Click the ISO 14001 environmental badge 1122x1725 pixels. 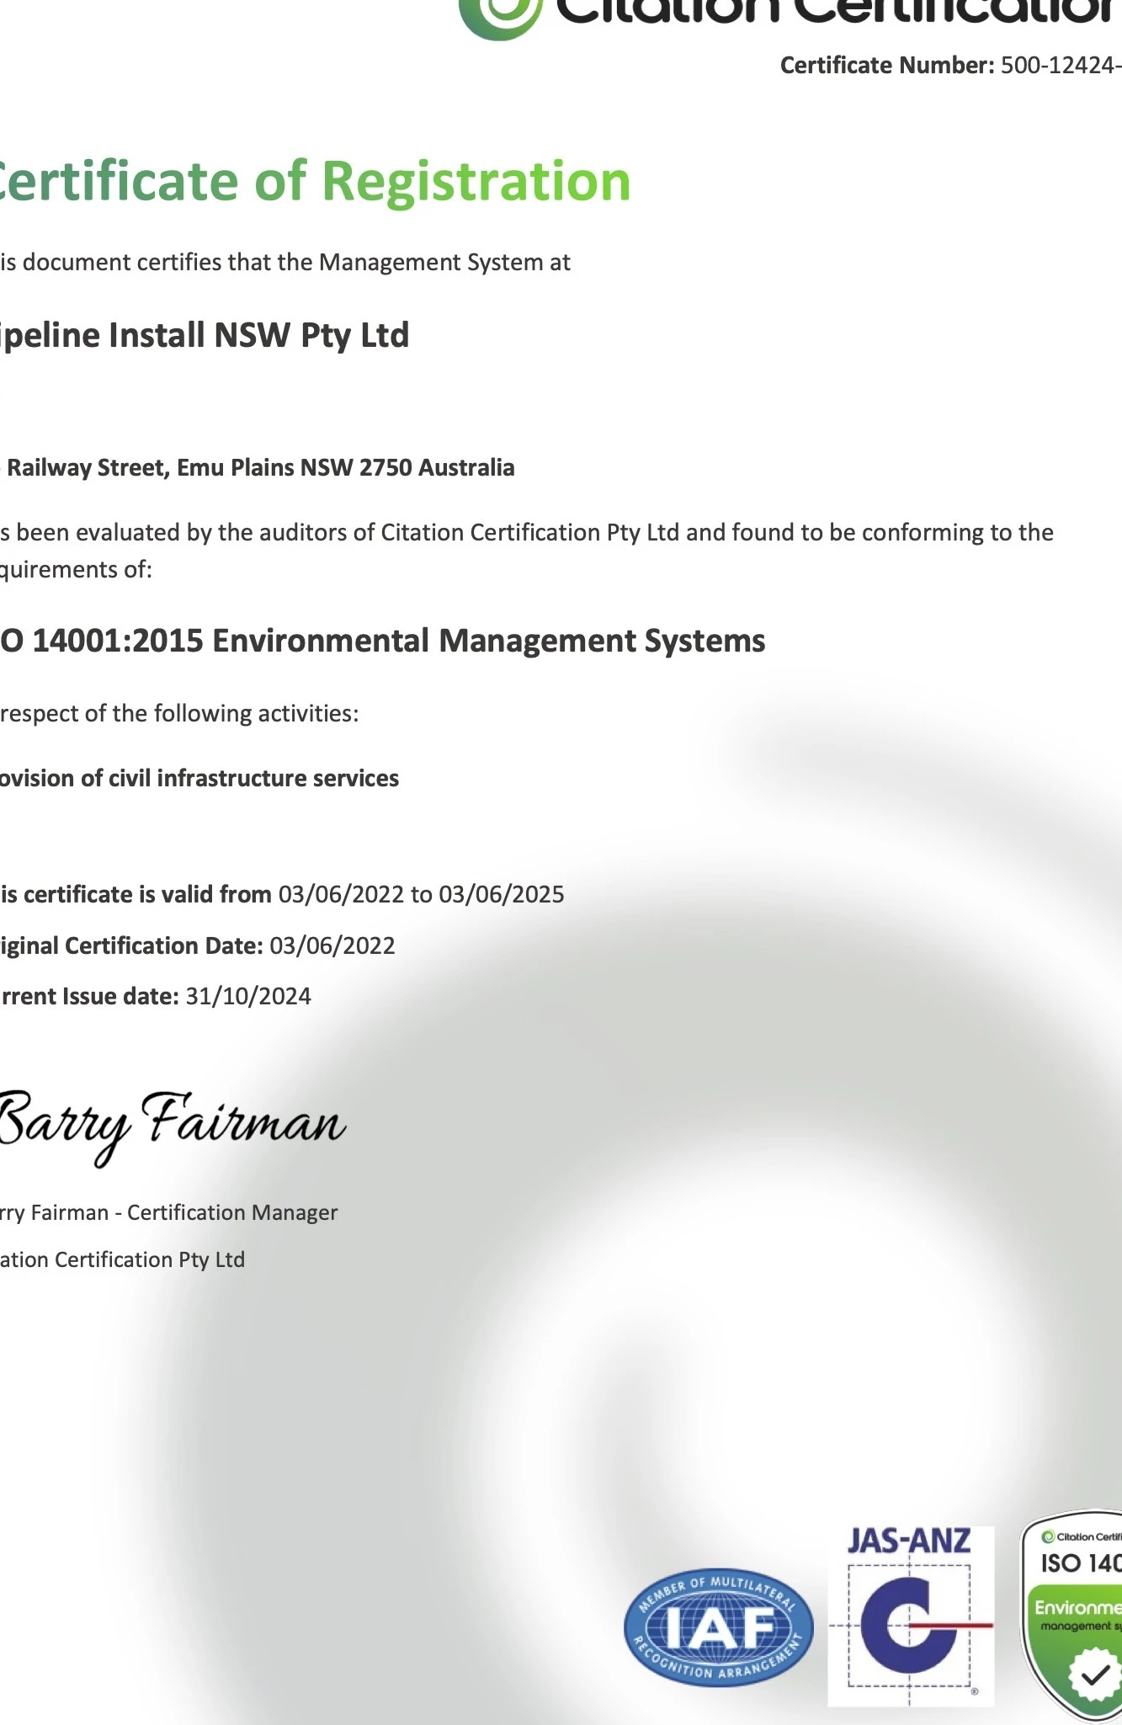(1071, 1616)
